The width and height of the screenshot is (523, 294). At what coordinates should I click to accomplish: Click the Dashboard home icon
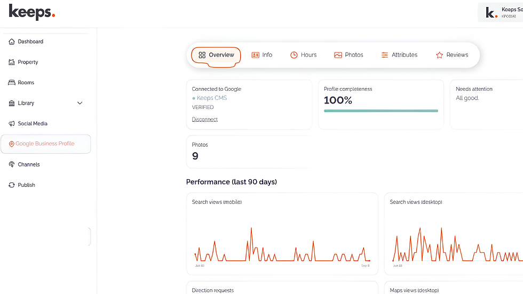pyautogui.click(x=12, y=42)
